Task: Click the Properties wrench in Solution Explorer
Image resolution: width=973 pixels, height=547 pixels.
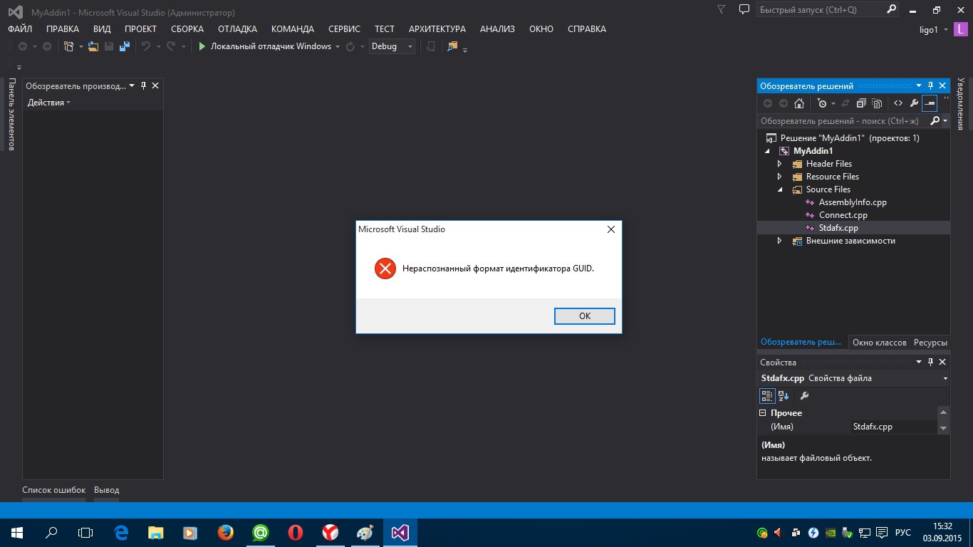Action: coord(915,103)
